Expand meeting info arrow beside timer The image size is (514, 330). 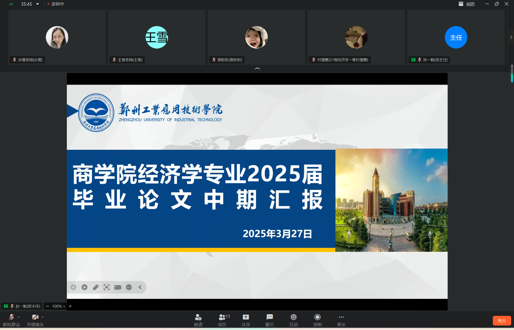tap(38, 4)
